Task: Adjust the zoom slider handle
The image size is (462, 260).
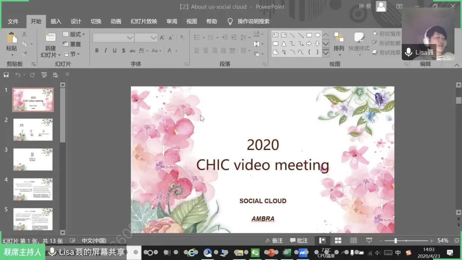Action: (396, 241)
